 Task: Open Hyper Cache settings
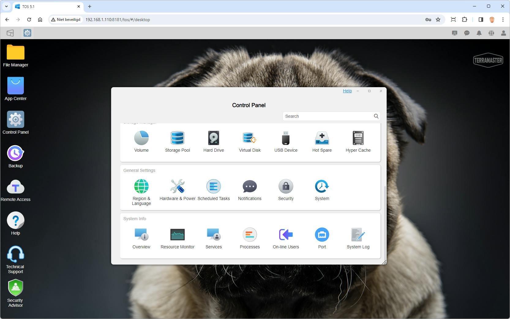click(x=358, y=142)
